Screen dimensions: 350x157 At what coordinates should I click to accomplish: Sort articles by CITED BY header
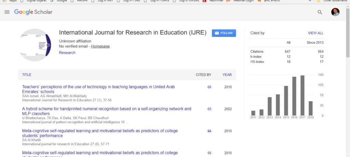[203, 75]
